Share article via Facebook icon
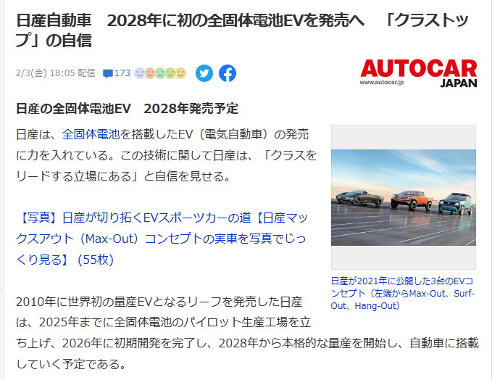This screenshot has width=492, height=380. 228,73
